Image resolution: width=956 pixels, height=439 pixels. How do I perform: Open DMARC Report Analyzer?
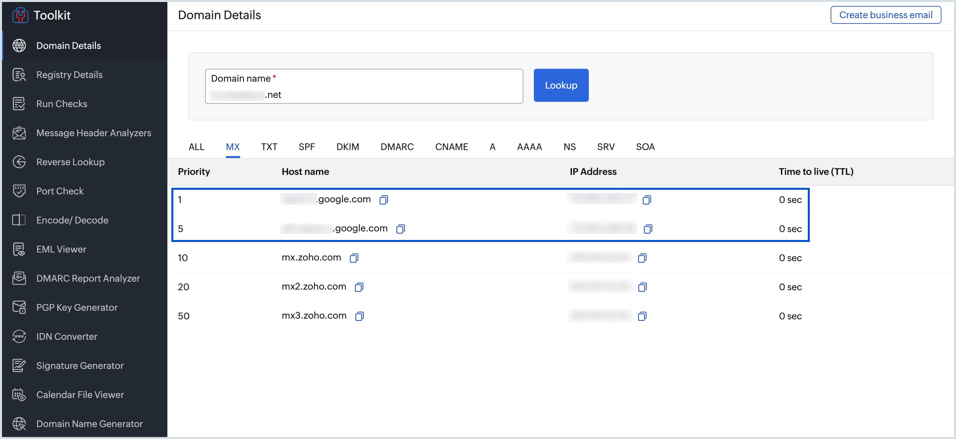tap(88, 278)
